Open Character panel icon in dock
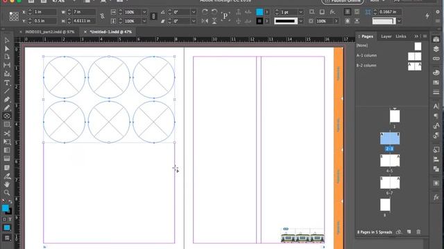444x249 pixels. [436, 107]
